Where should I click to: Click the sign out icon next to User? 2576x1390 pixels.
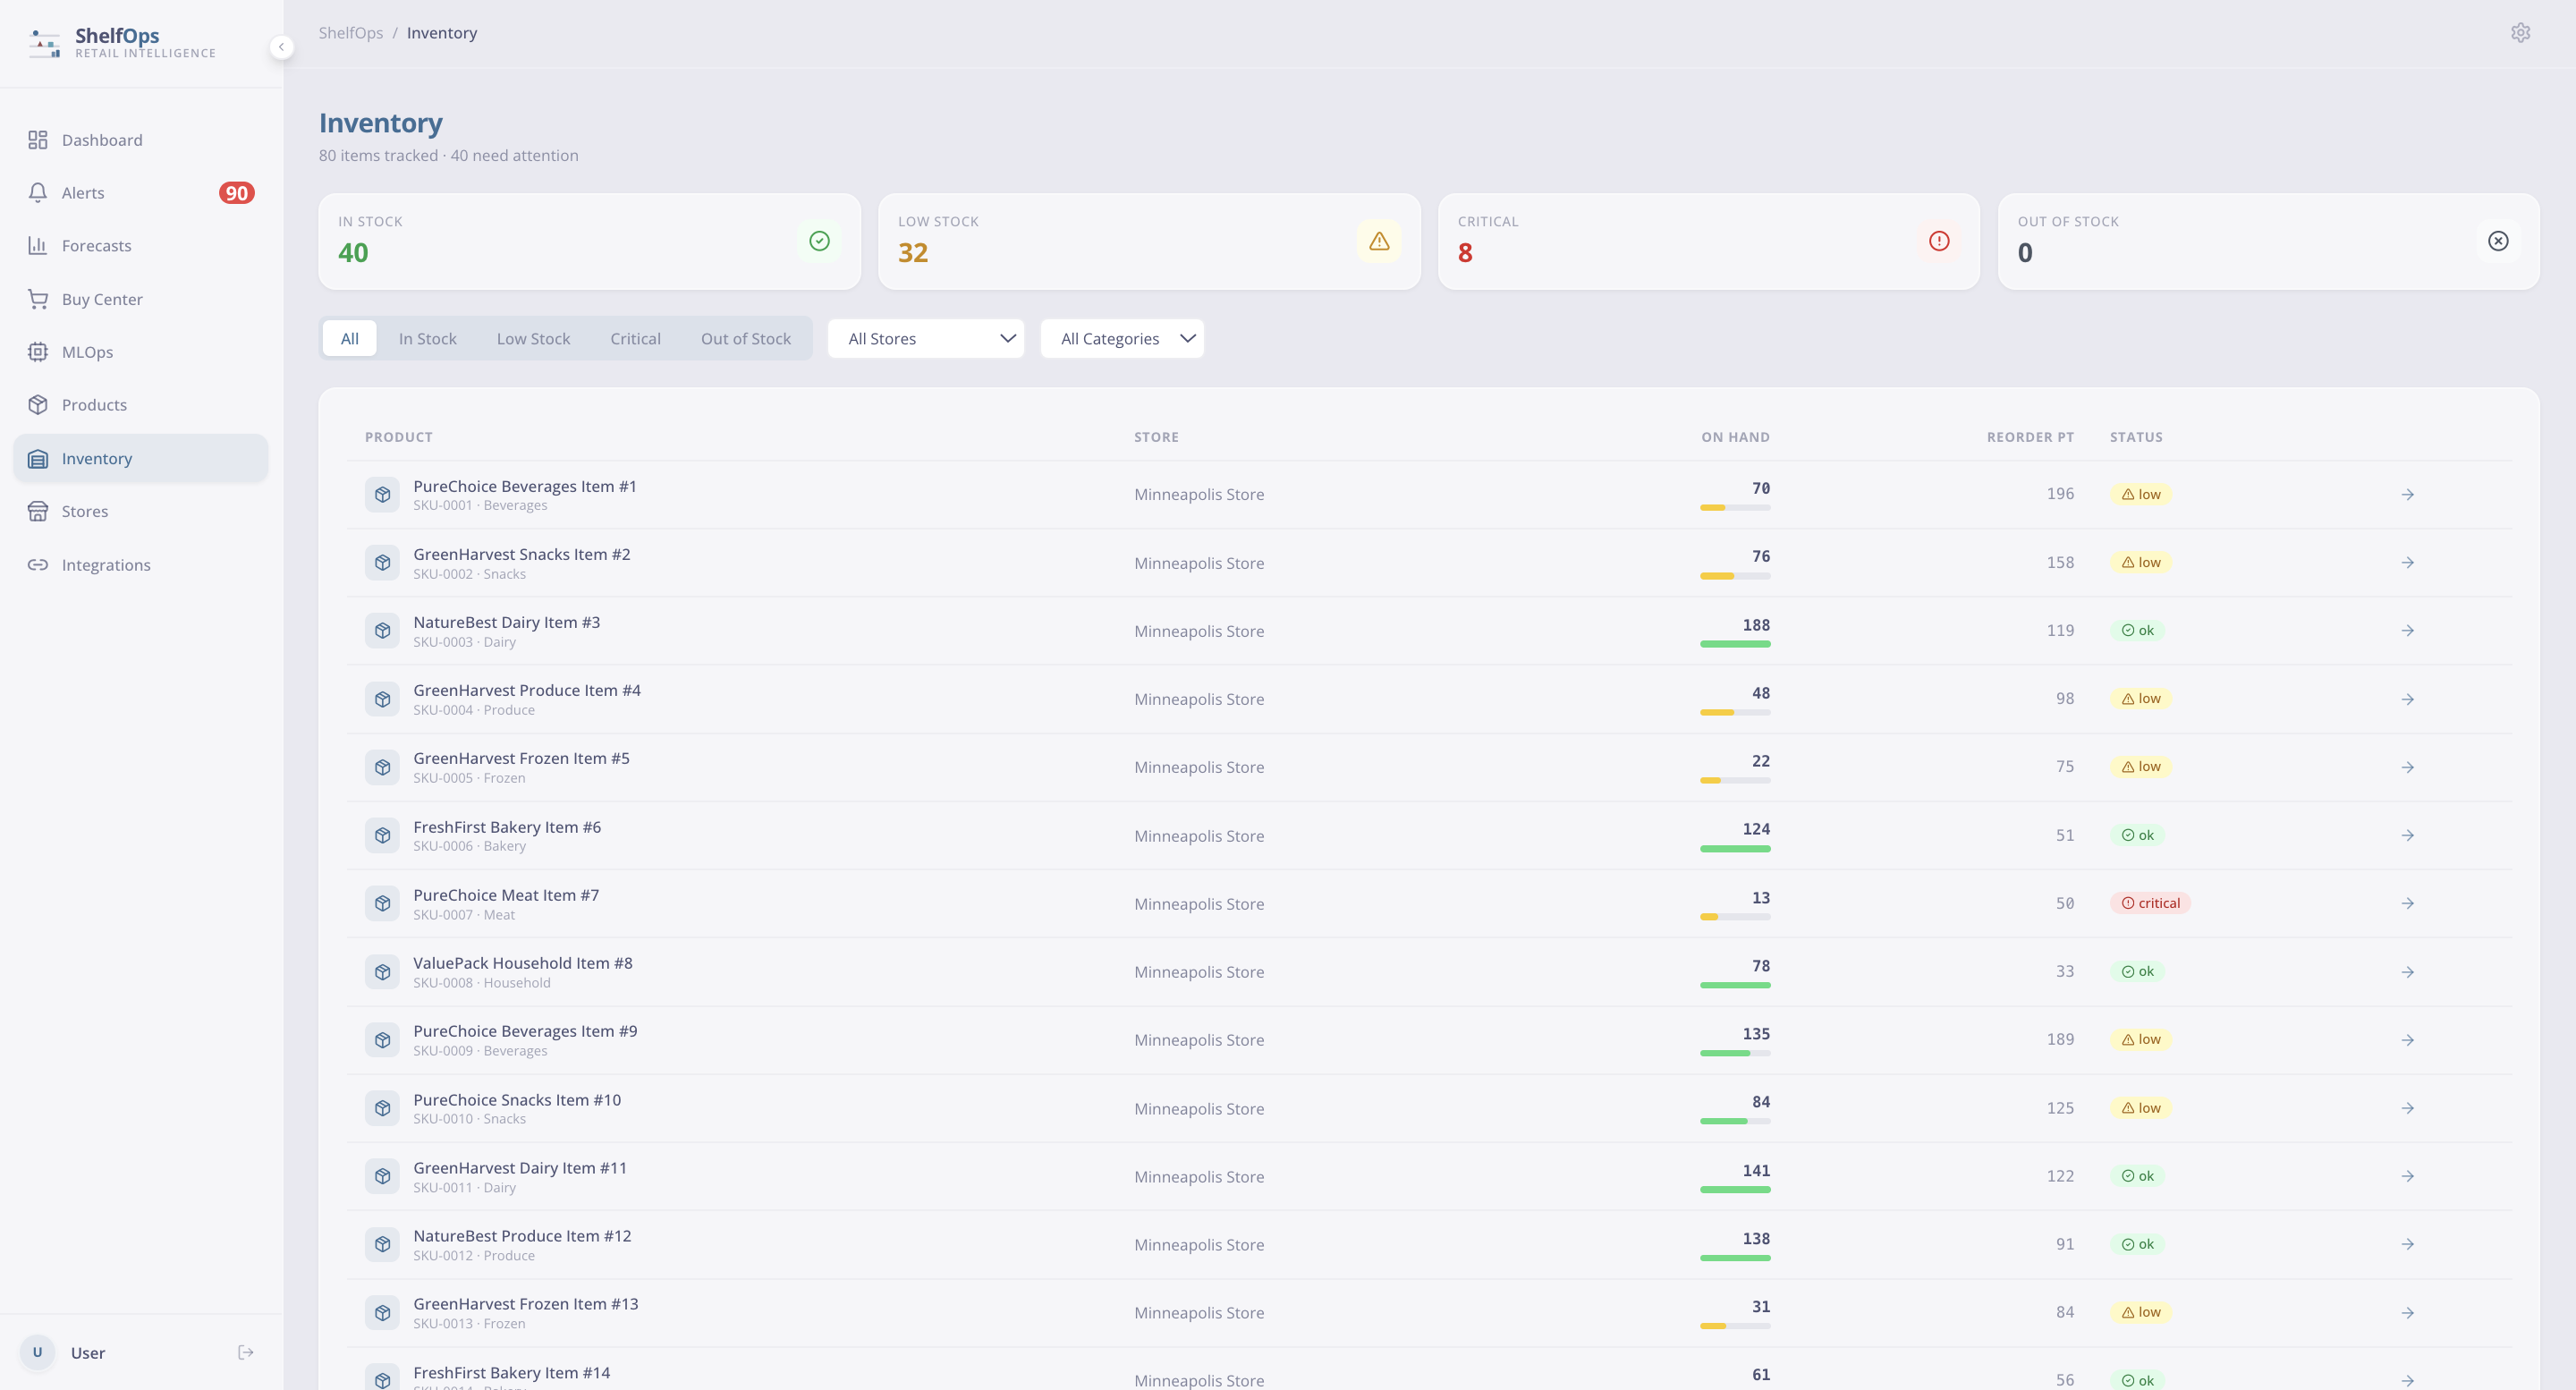click(246, 1352)
